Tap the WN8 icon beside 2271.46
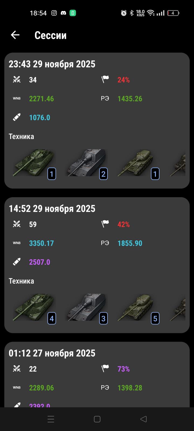The width and height of the screenshot is (194, 431). click(x=17, y=98)
